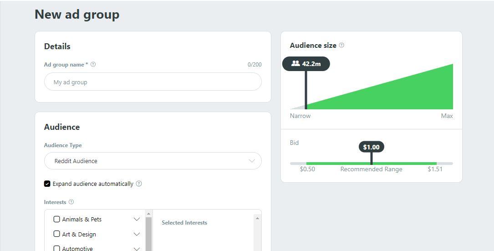Image resolution: width=494 pixels, height=251 pixels.
Task: Check the Animals & Pets interest
Action: (x=57, y=219)
